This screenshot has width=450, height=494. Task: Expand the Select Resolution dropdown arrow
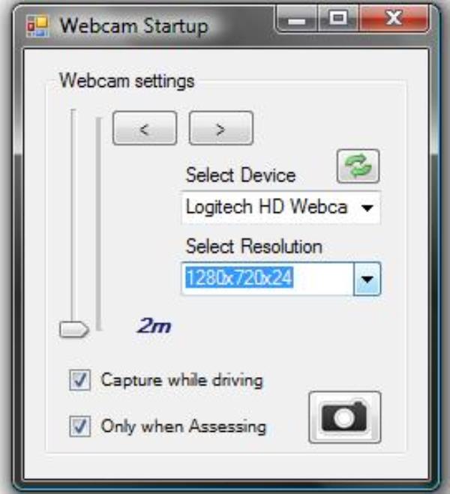[367, 279]
